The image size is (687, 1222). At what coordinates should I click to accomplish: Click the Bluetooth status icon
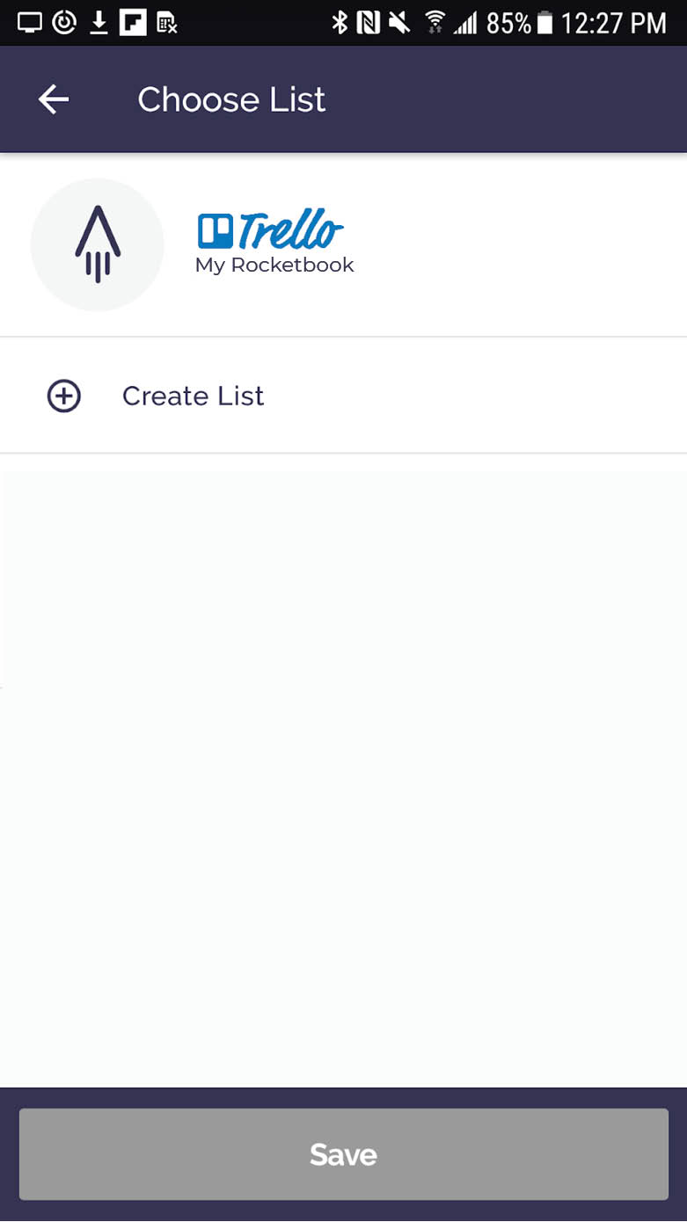coord(340,23)
